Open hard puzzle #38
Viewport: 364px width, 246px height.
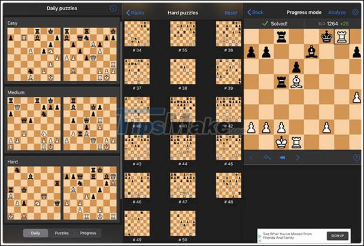coord(183,72)
